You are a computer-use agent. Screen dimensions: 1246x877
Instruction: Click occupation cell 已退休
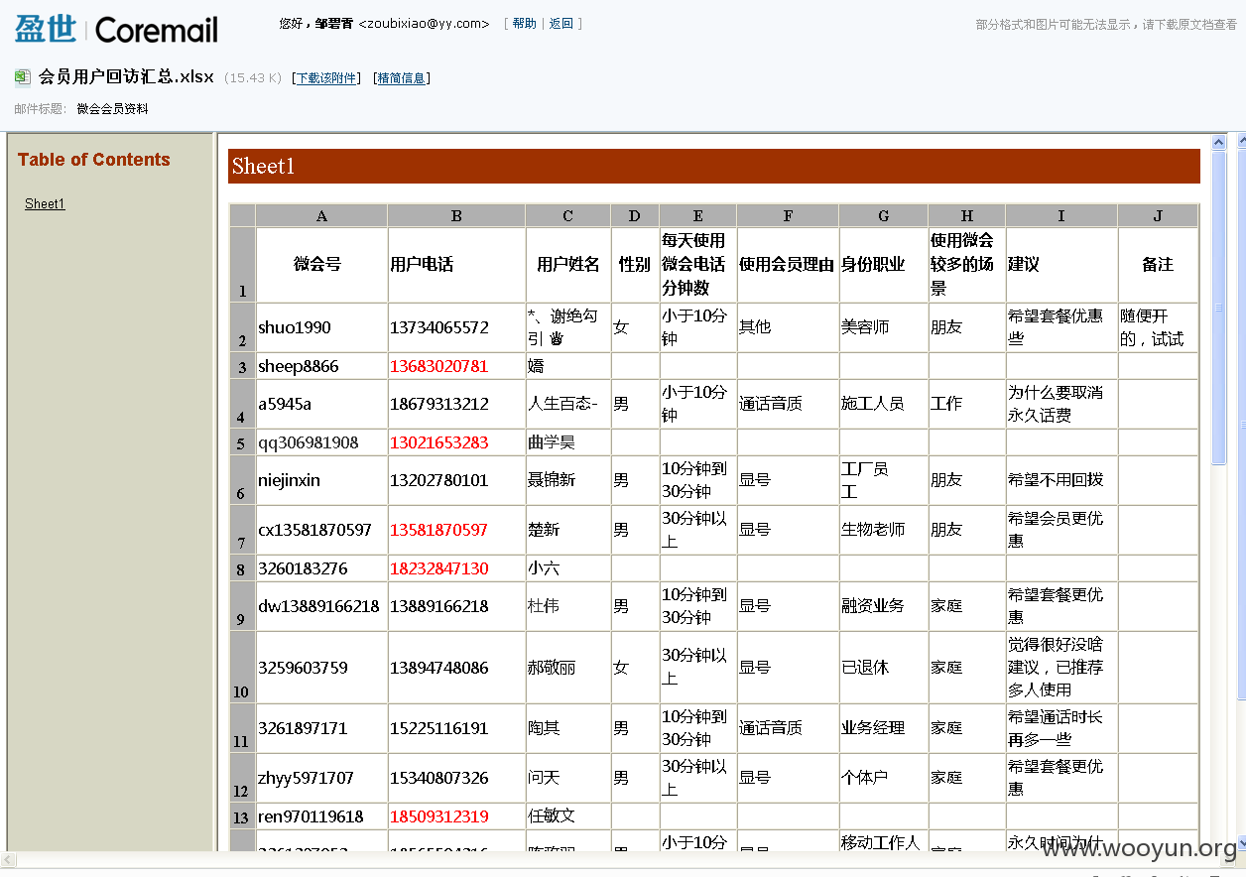coord(884,668)
